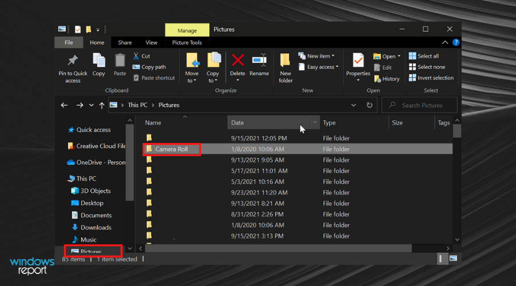Cut the selected item with scissors icon
516x286 pixels.
[136, 56]
